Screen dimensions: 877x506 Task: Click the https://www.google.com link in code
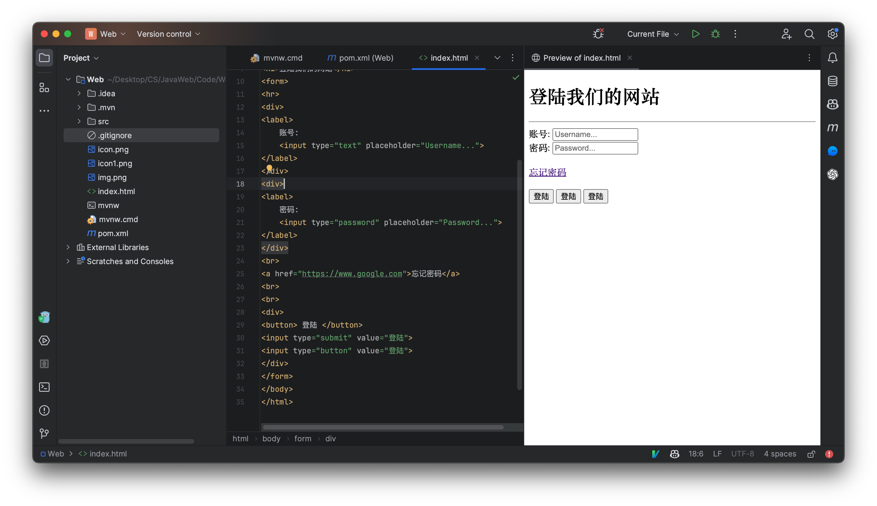coord(352,273)
